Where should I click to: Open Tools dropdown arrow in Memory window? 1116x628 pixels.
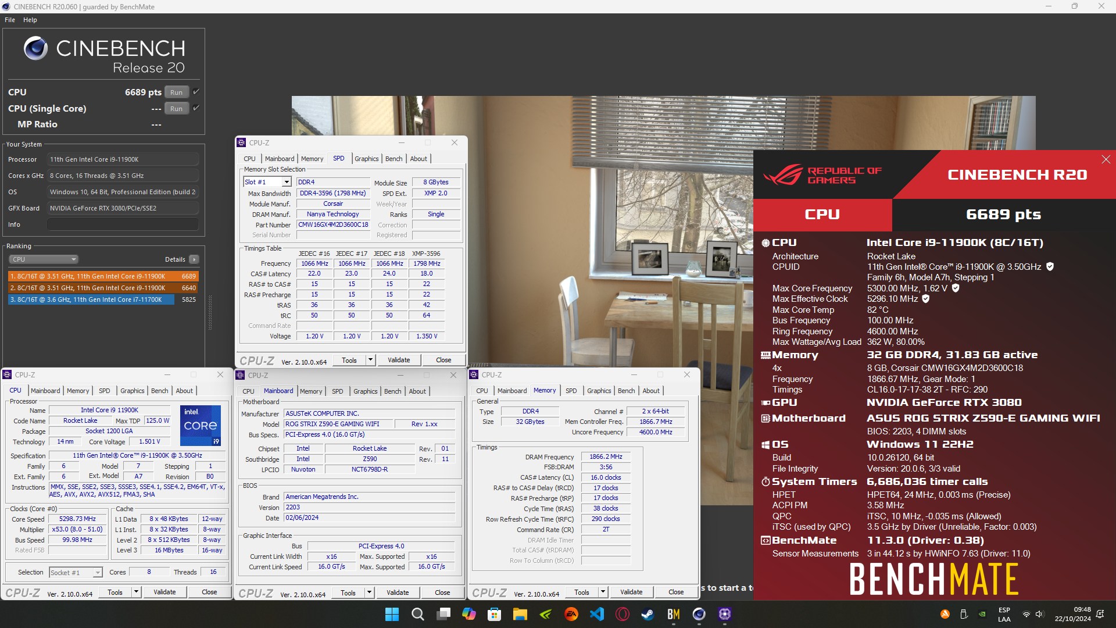[x=603, y=592]
